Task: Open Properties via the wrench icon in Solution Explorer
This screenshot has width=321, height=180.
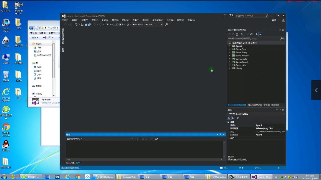Action: coord(256,34)
